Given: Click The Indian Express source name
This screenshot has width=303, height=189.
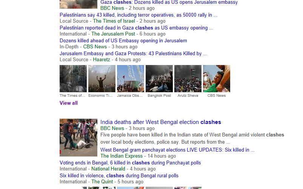Looking at the screenshot, I should point(122,156).
